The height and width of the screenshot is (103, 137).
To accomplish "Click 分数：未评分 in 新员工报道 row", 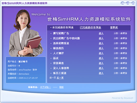I will coord(120,73).
